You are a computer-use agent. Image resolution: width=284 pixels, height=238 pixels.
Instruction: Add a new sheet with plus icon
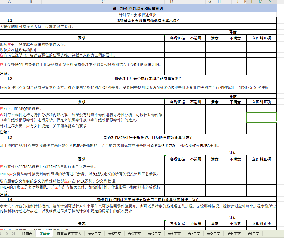266,234
